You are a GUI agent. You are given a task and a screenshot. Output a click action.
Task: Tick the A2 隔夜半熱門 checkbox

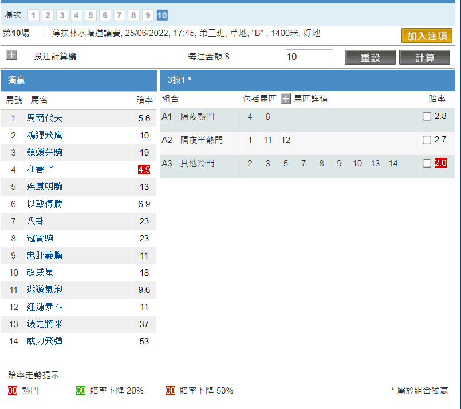(427, 140)
